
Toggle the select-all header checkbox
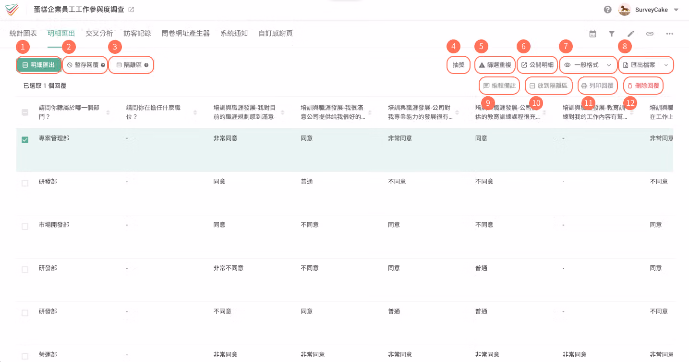pyautogui.click(x=25, y=112)
